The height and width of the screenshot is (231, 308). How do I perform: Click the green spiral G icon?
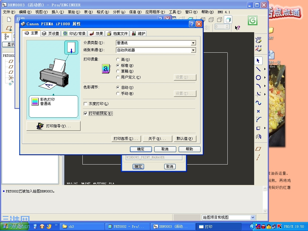[252, 20]
